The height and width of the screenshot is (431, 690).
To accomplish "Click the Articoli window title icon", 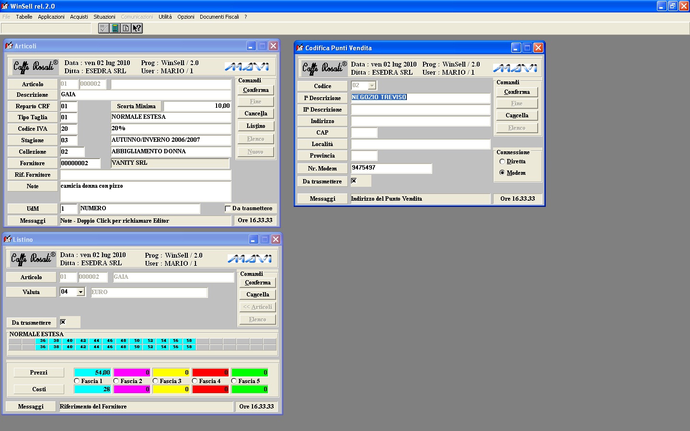I will tap(9, 46).
